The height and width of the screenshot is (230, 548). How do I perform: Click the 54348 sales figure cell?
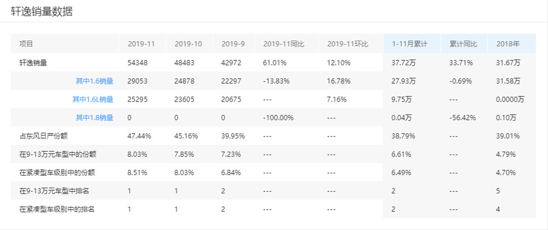click(139, 62)
